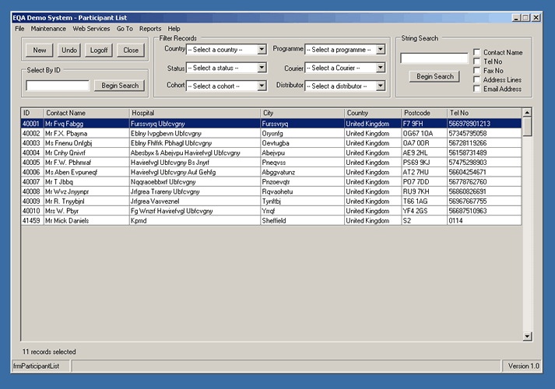
Task: Click Begin Search under Select By ID
Action: (120, 86)
